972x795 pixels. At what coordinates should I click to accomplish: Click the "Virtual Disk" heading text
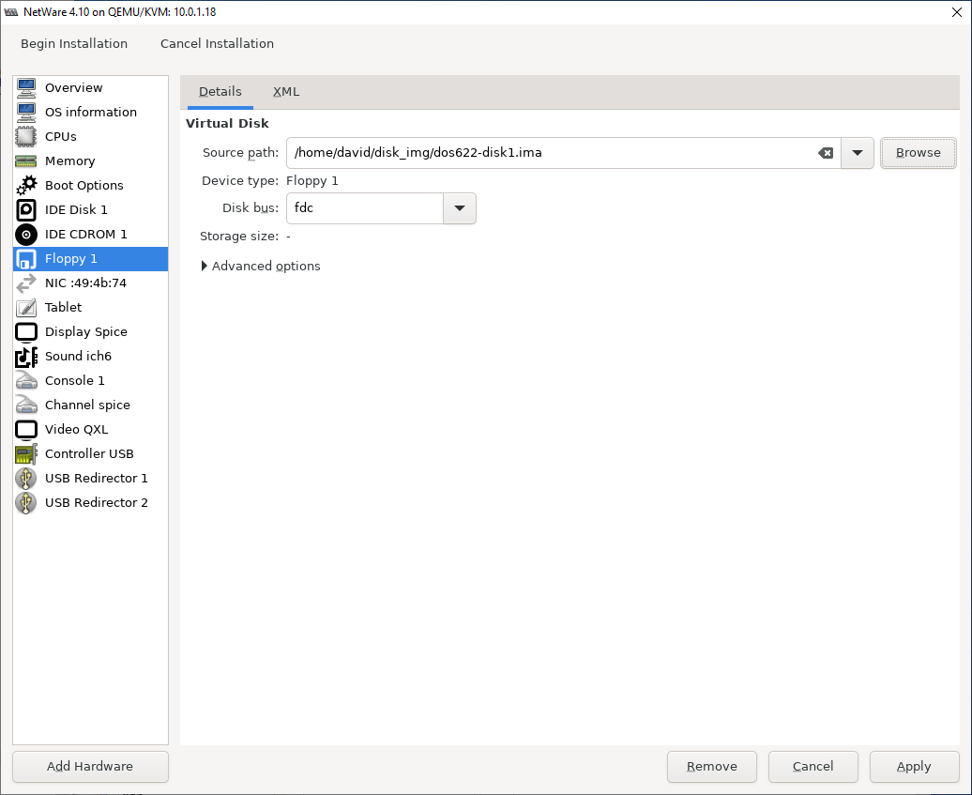(227, 123)
